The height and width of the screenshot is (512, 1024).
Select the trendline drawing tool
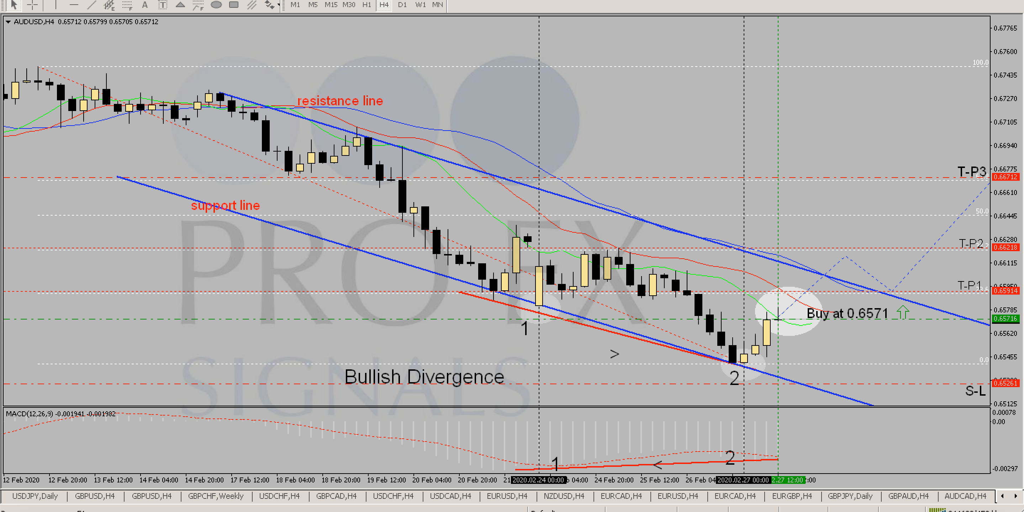[x=91, y=5]
